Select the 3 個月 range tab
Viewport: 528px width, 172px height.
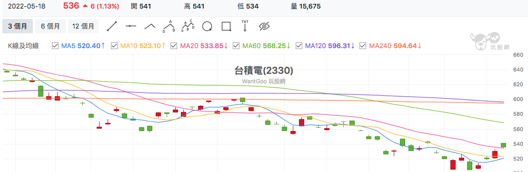pyautogui.click(x=18, y=26)
